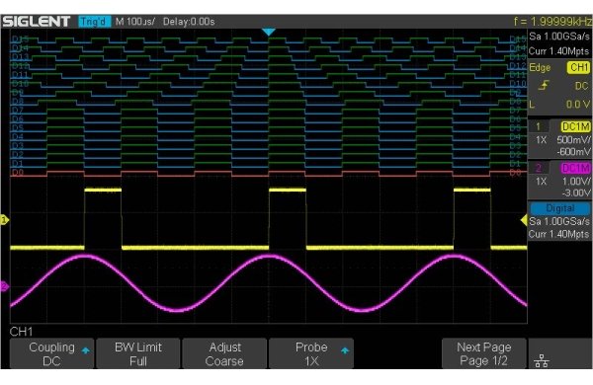Click the channel 2 DC1M label
The width and height of the screenshot is (593, 385).
tap(575, 168)
